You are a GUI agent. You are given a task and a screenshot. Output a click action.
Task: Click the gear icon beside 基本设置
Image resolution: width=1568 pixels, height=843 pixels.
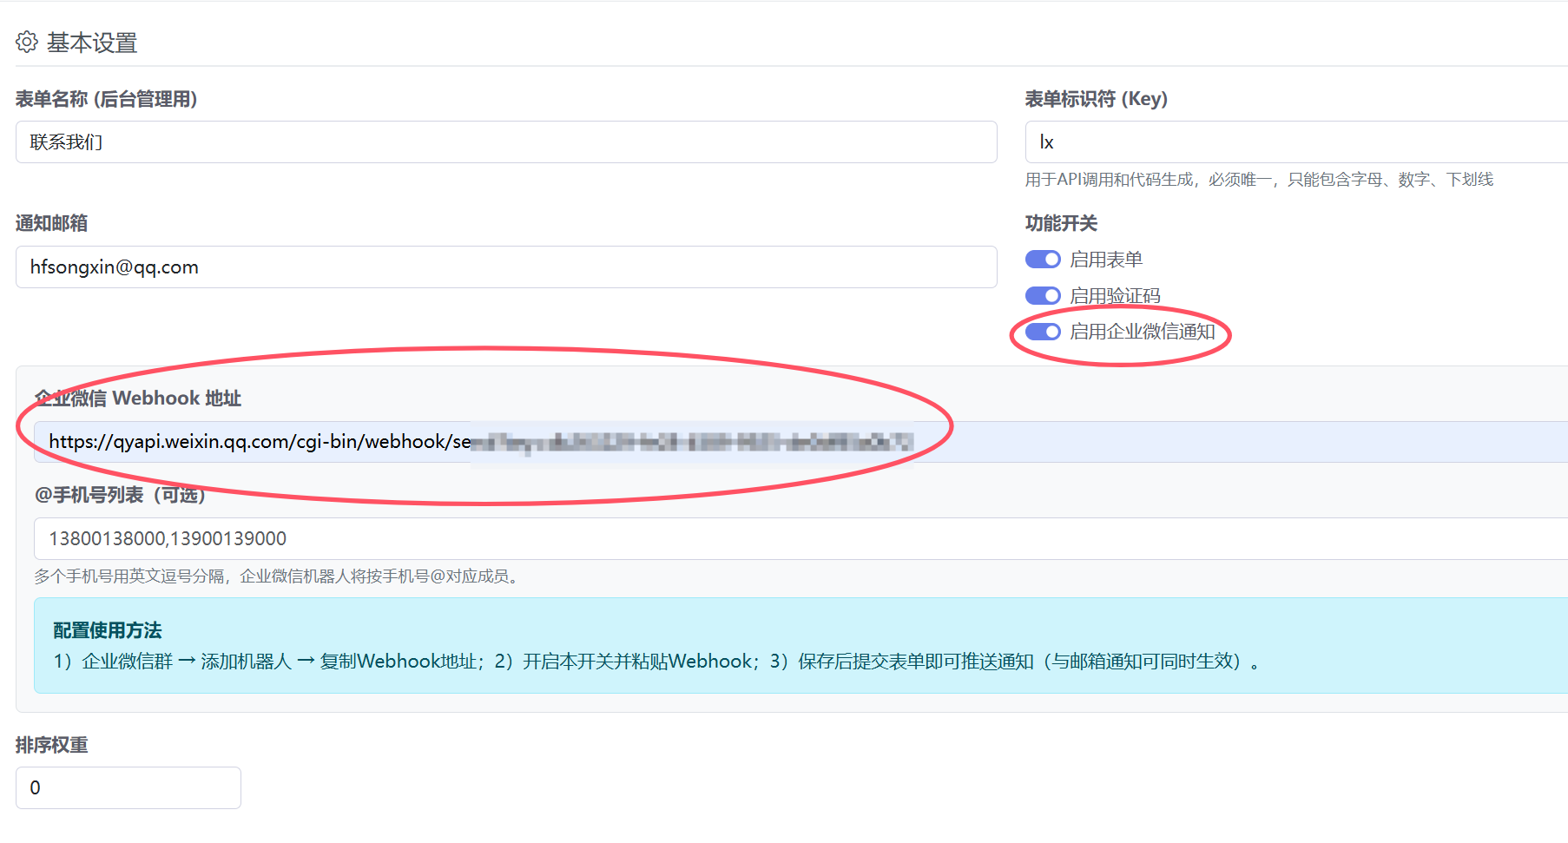(x=27, y=42)
